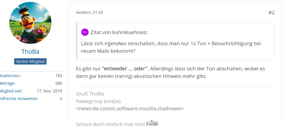283x126 pixels.
Task: Click the post timestamp Gestern, 21:32
Action: click(89, 12)
